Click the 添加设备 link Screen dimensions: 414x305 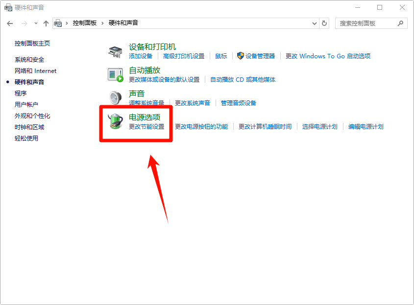coord(141,56)
